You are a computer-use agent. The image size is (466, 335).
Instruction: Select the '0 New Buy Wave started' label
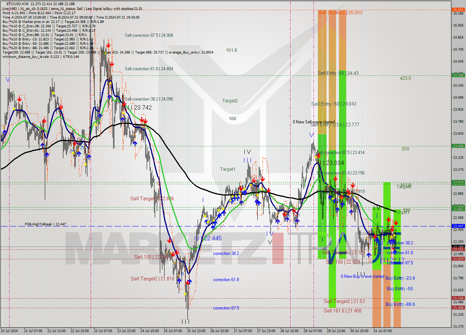pyautogui.click(x=362, y=276)
